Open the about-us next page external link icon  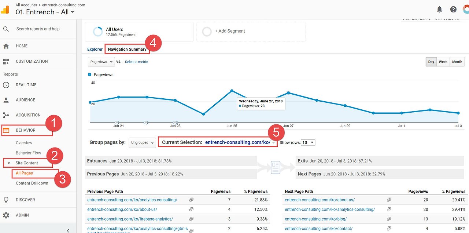point(389,200)
